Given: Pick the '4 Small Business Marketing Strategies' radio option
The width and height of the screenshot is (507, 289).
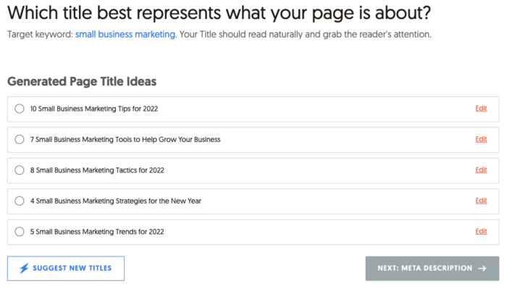Looking at the screenshot, I should [x=20, y=201].
